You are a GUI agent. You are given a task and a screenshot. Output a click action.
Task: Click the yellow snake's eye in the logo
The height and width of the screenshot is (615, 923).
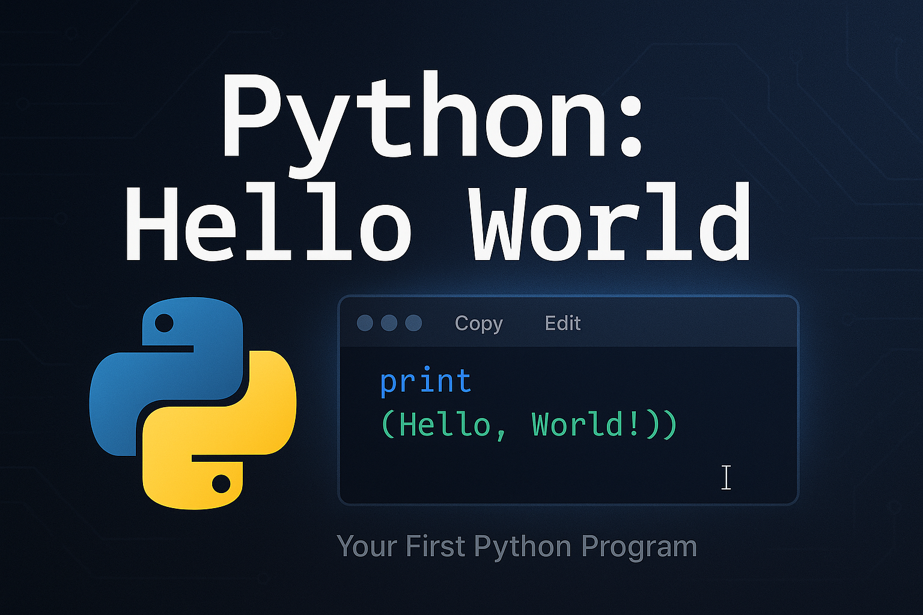pos(221,483)
